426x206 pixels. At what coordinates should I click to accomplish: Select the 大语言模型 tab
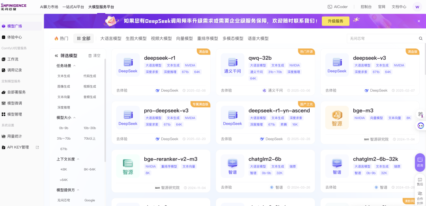click(111, 39)
